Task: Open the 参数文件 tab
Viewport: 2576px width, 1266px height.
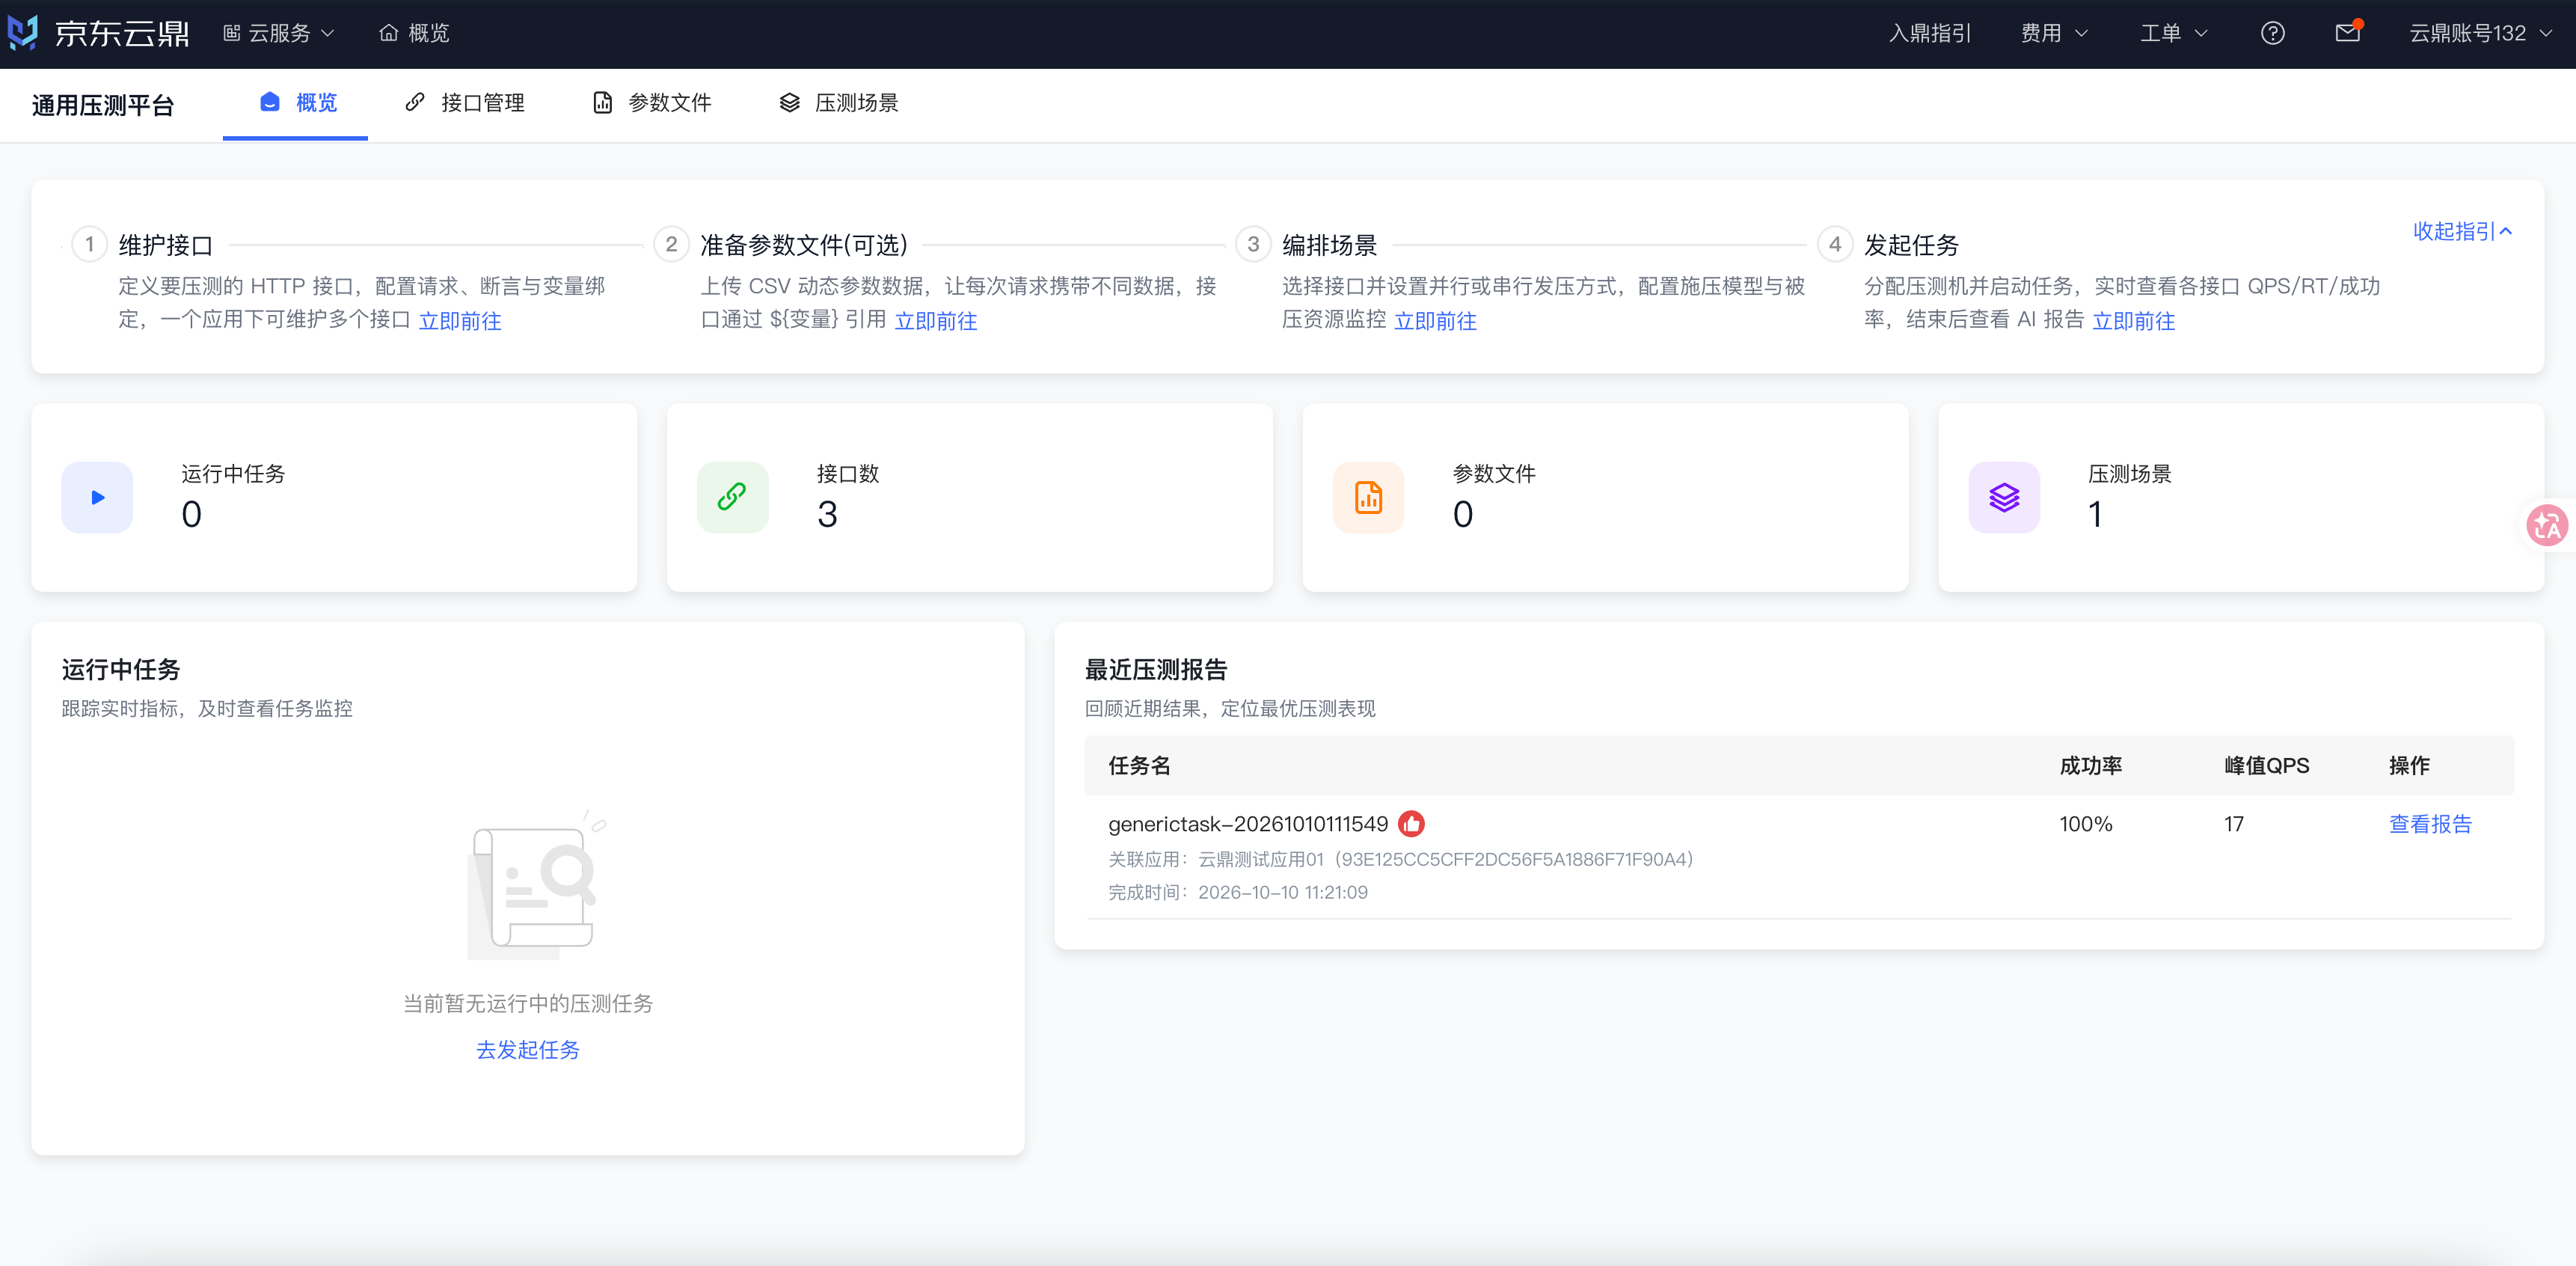Action: pyautogui.click(x=652, y=103)
